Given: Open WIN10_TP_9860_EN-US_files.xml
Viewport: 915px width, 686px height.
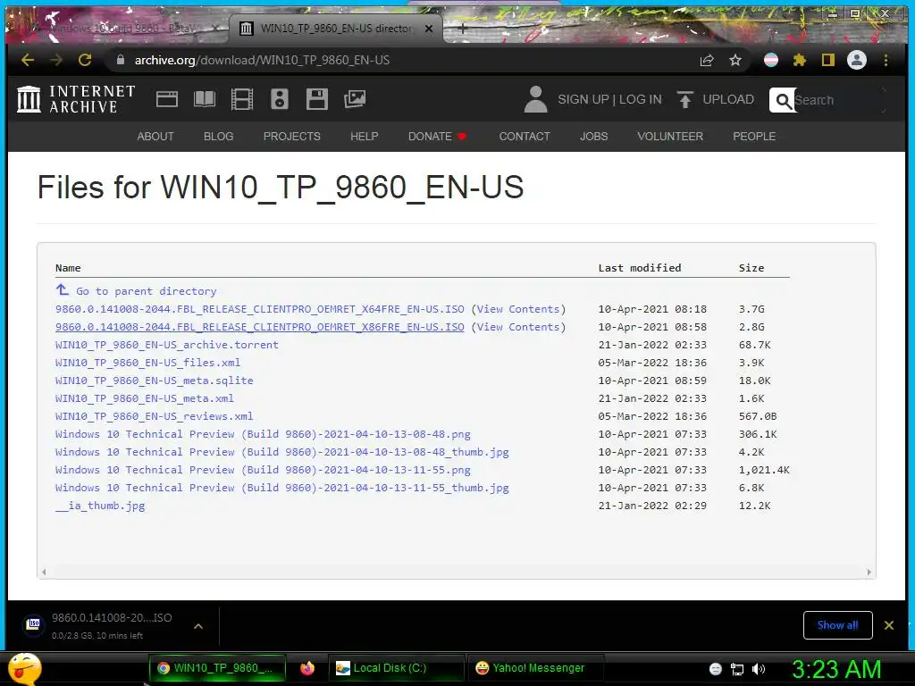Looking at the screenshot, I should pyautogui.click(x=147, y=363).
